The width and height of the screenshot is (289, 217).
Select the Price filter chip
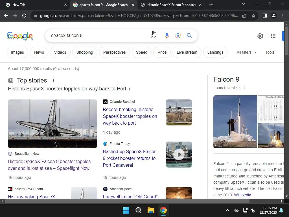[162, 52]
